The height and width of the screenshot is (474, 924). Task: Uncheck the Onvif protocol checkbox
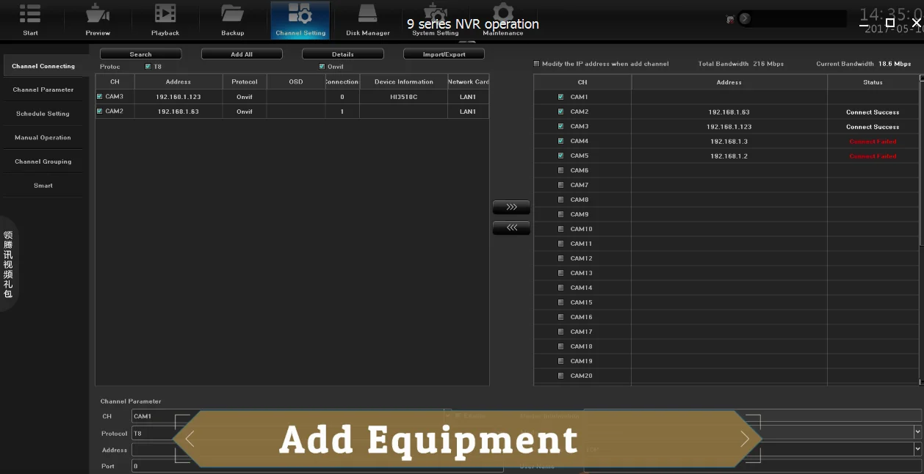click(322, 67)
